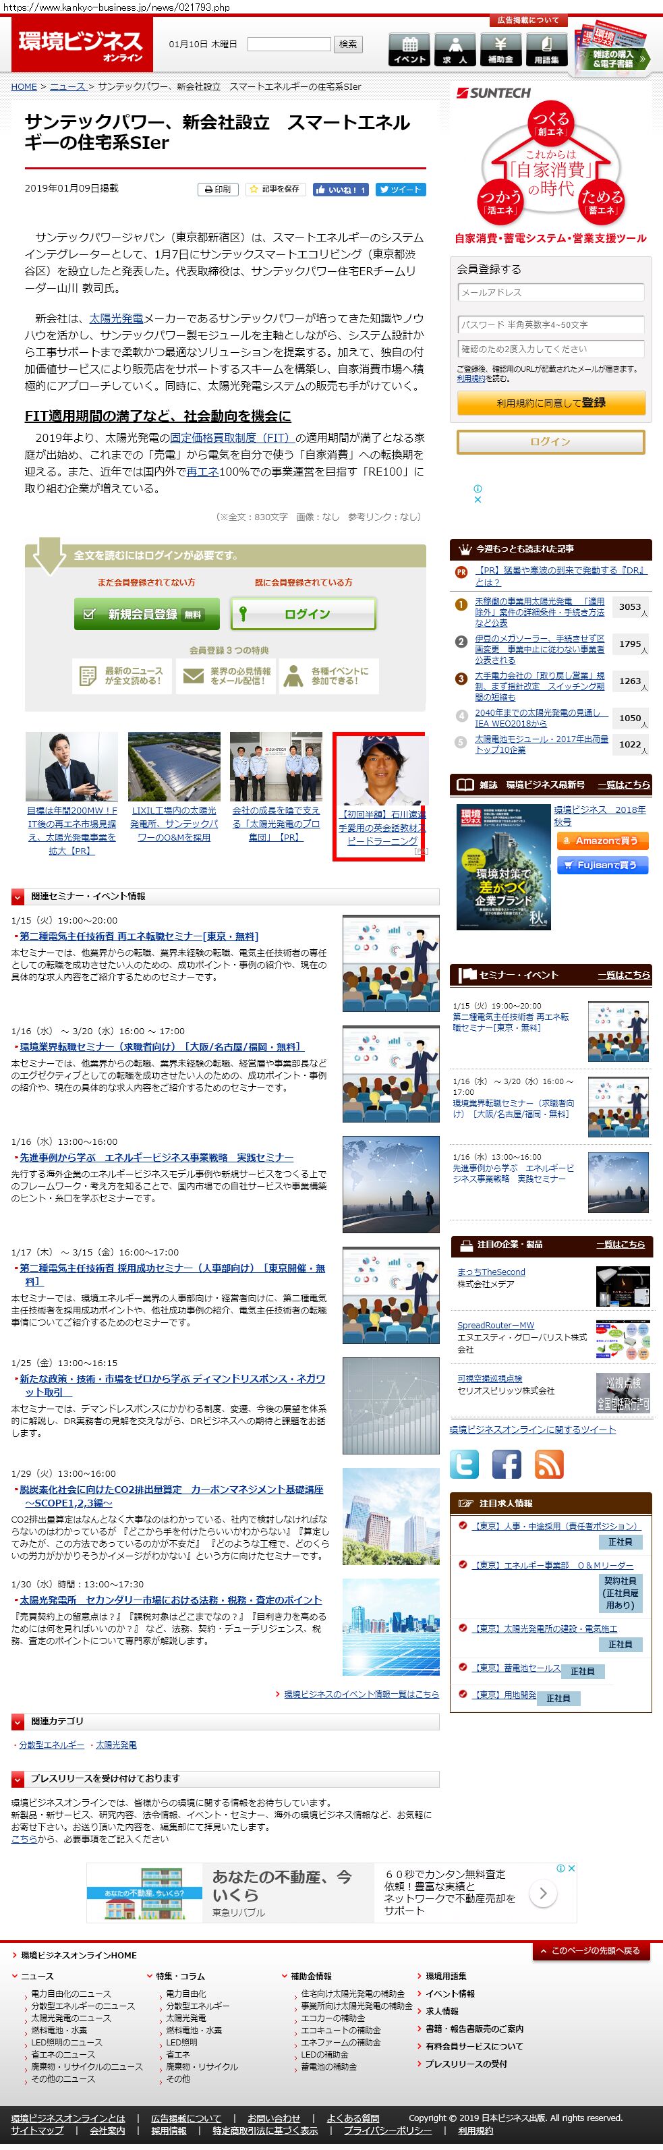Open 一覧はこちら in セミナー・イベント header
Viewport: 663px width, 2150px height.
click(x=623, y=975)
